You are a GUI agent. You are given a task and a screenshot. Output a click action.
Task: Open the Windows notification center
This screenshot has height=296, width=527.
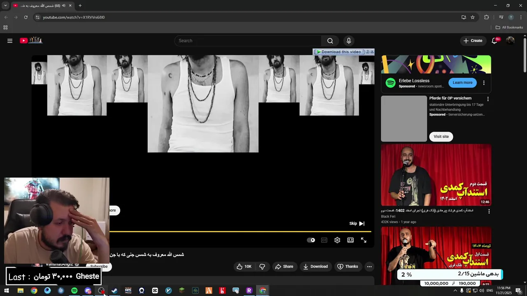(x=518, y=291)
